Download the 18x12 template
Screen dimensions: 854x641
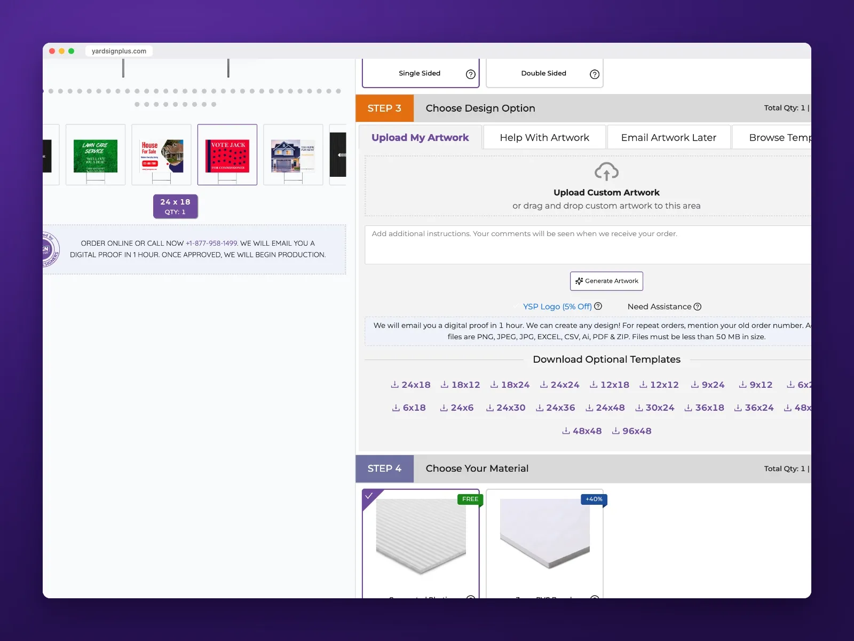(460, 385)
